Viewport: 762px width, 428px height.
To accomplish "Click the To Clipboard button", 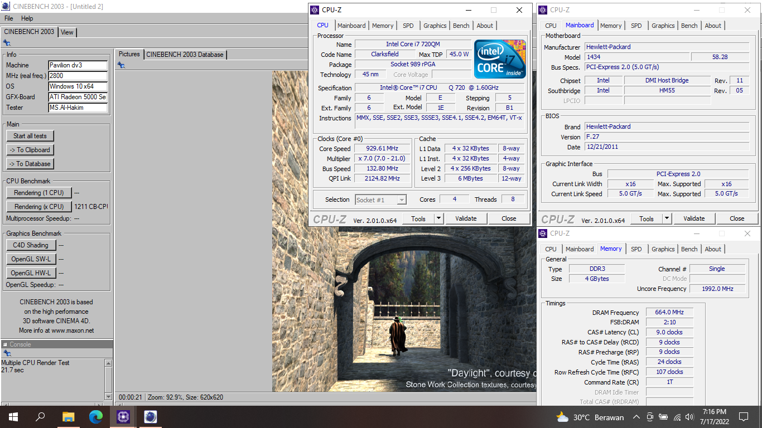I will [30, 150].
